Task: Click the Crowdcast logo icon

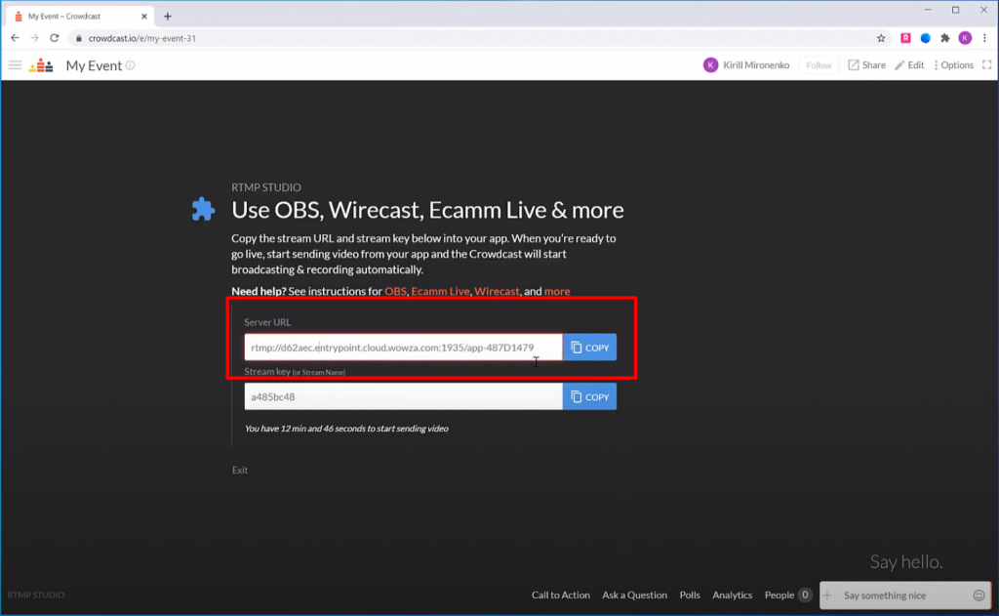Action: [x=41, y=65]
